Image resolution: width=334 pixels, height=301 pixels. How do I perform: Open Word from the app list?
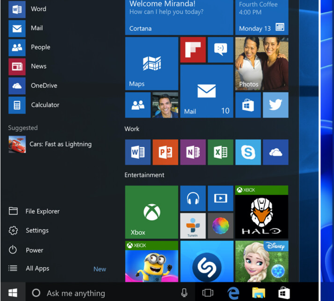[28, 9]
